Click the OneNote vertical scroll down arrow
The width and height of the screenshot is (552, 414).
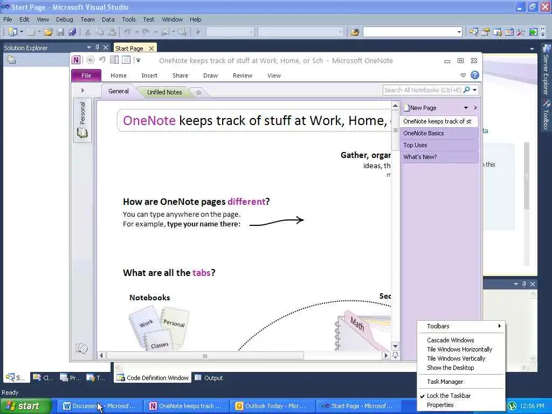click(x=395, y=346)
